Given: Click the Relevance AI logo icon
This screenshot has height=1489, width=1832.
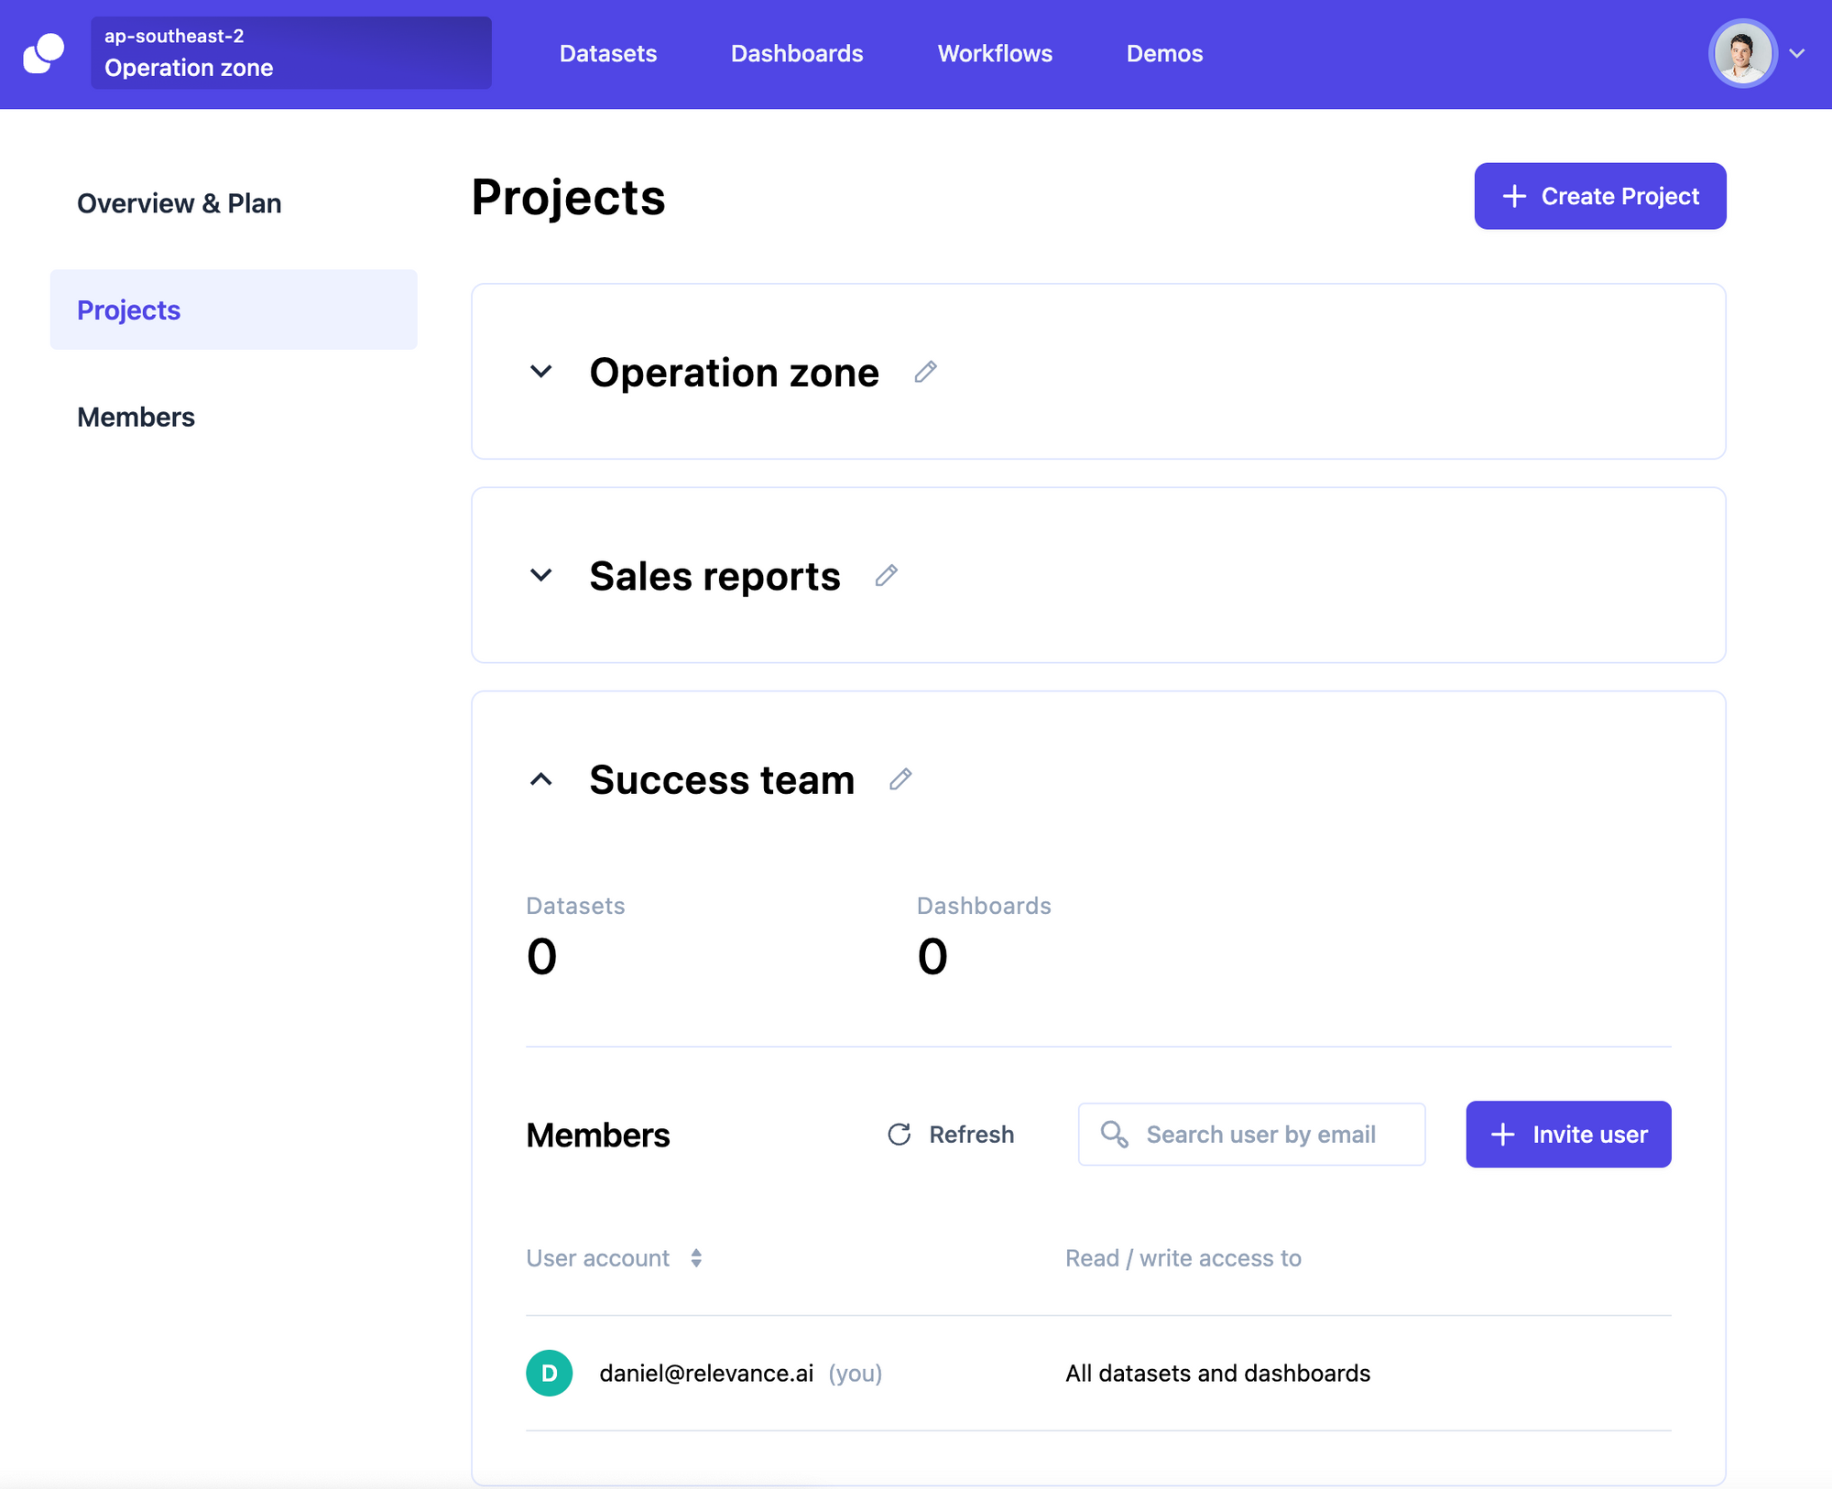Looking at the screenshot, I should (x=43, y=53).
